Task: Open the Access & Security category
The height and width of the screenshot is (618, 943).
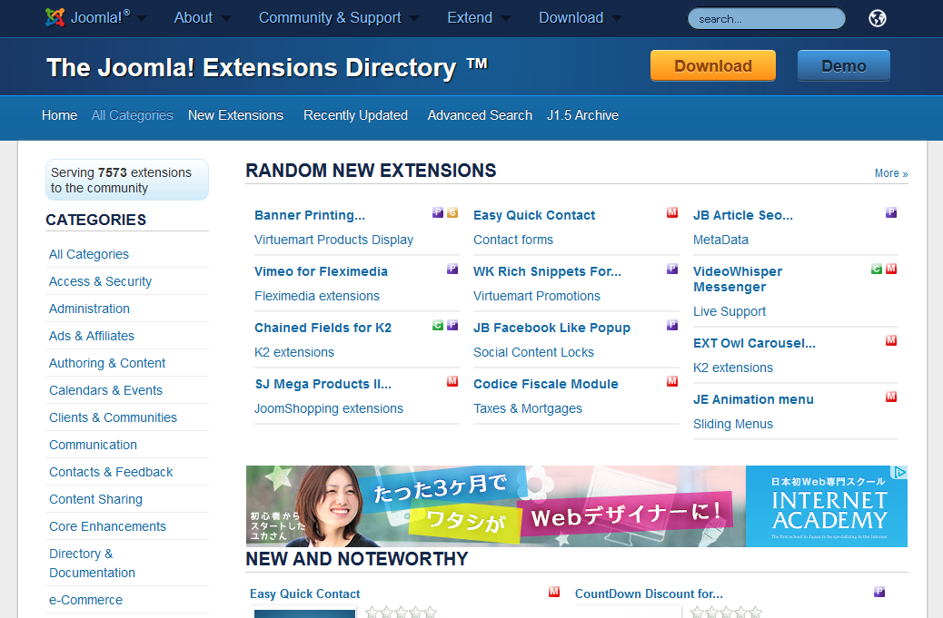Action: tap(101, 281)
